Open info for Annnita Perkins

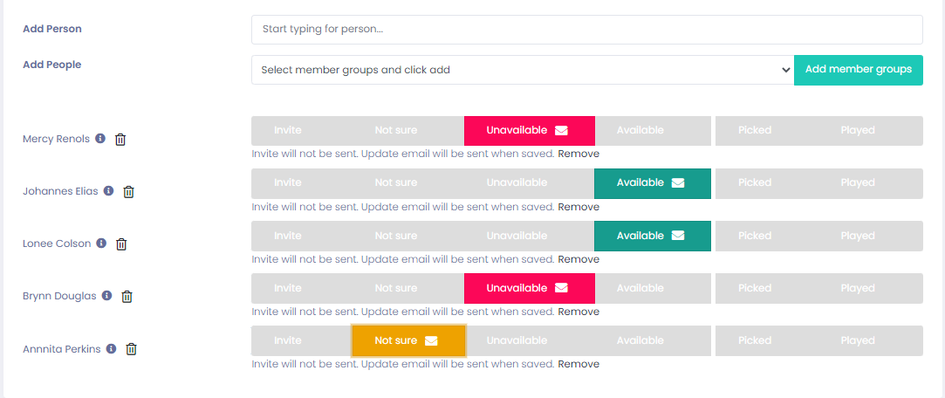point(111,348)
